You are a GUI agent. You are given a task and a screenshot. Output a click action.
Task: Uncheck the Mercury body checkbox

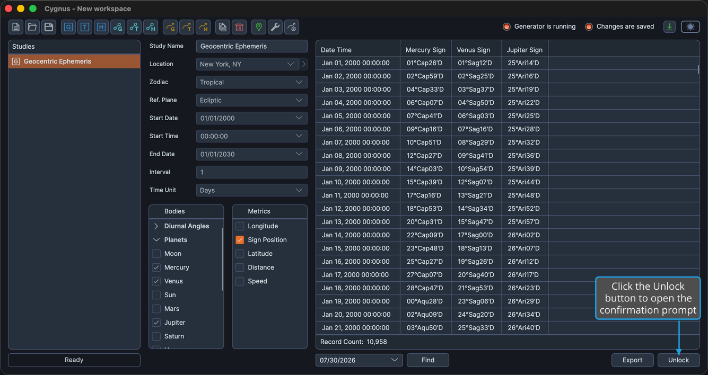(156, 267)
